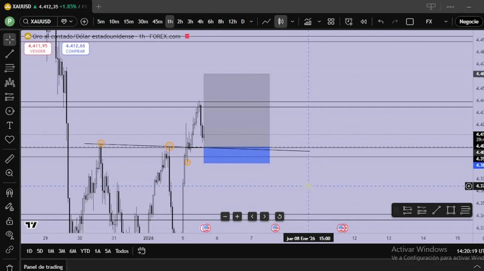
Task: Click the VENDER sell price button
Action: (38, 48)
